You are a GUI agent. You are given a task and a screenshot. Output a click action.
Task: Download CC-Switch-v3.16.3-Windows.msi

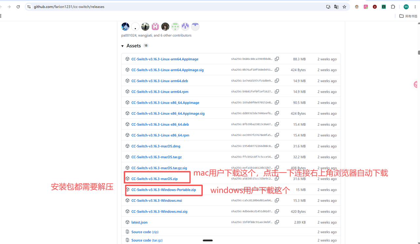point(157,200)
